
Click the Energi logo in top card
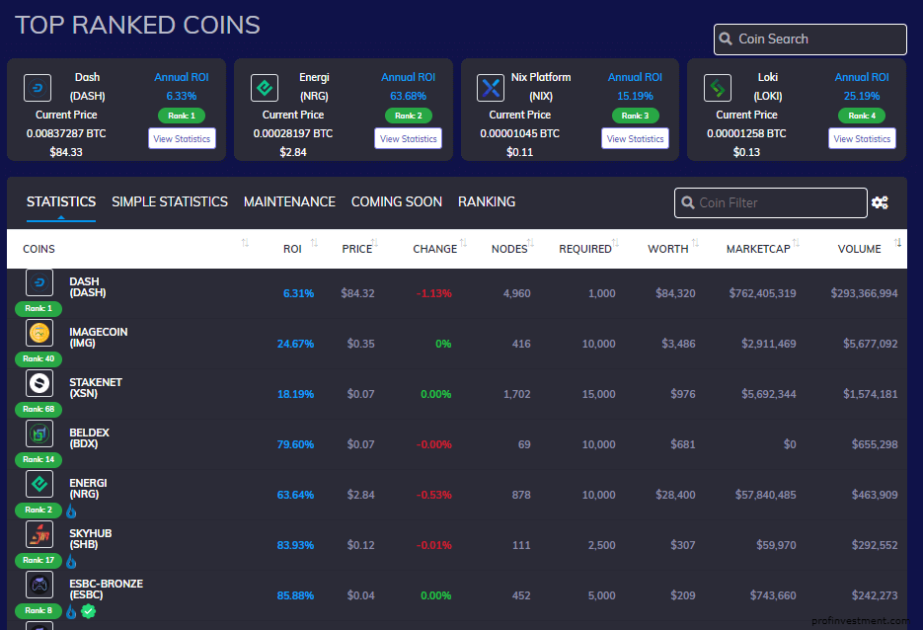[265, 88]
